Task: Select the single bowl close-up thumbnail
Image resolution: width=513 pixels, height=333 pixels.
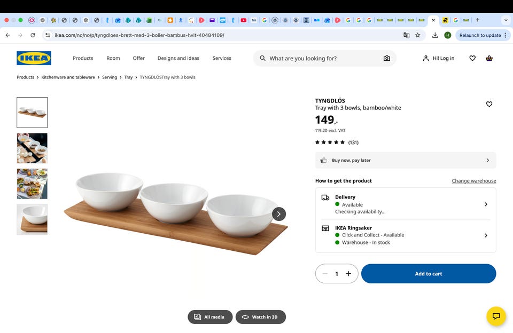Action: pyautogui.click(x=32, y=219)
